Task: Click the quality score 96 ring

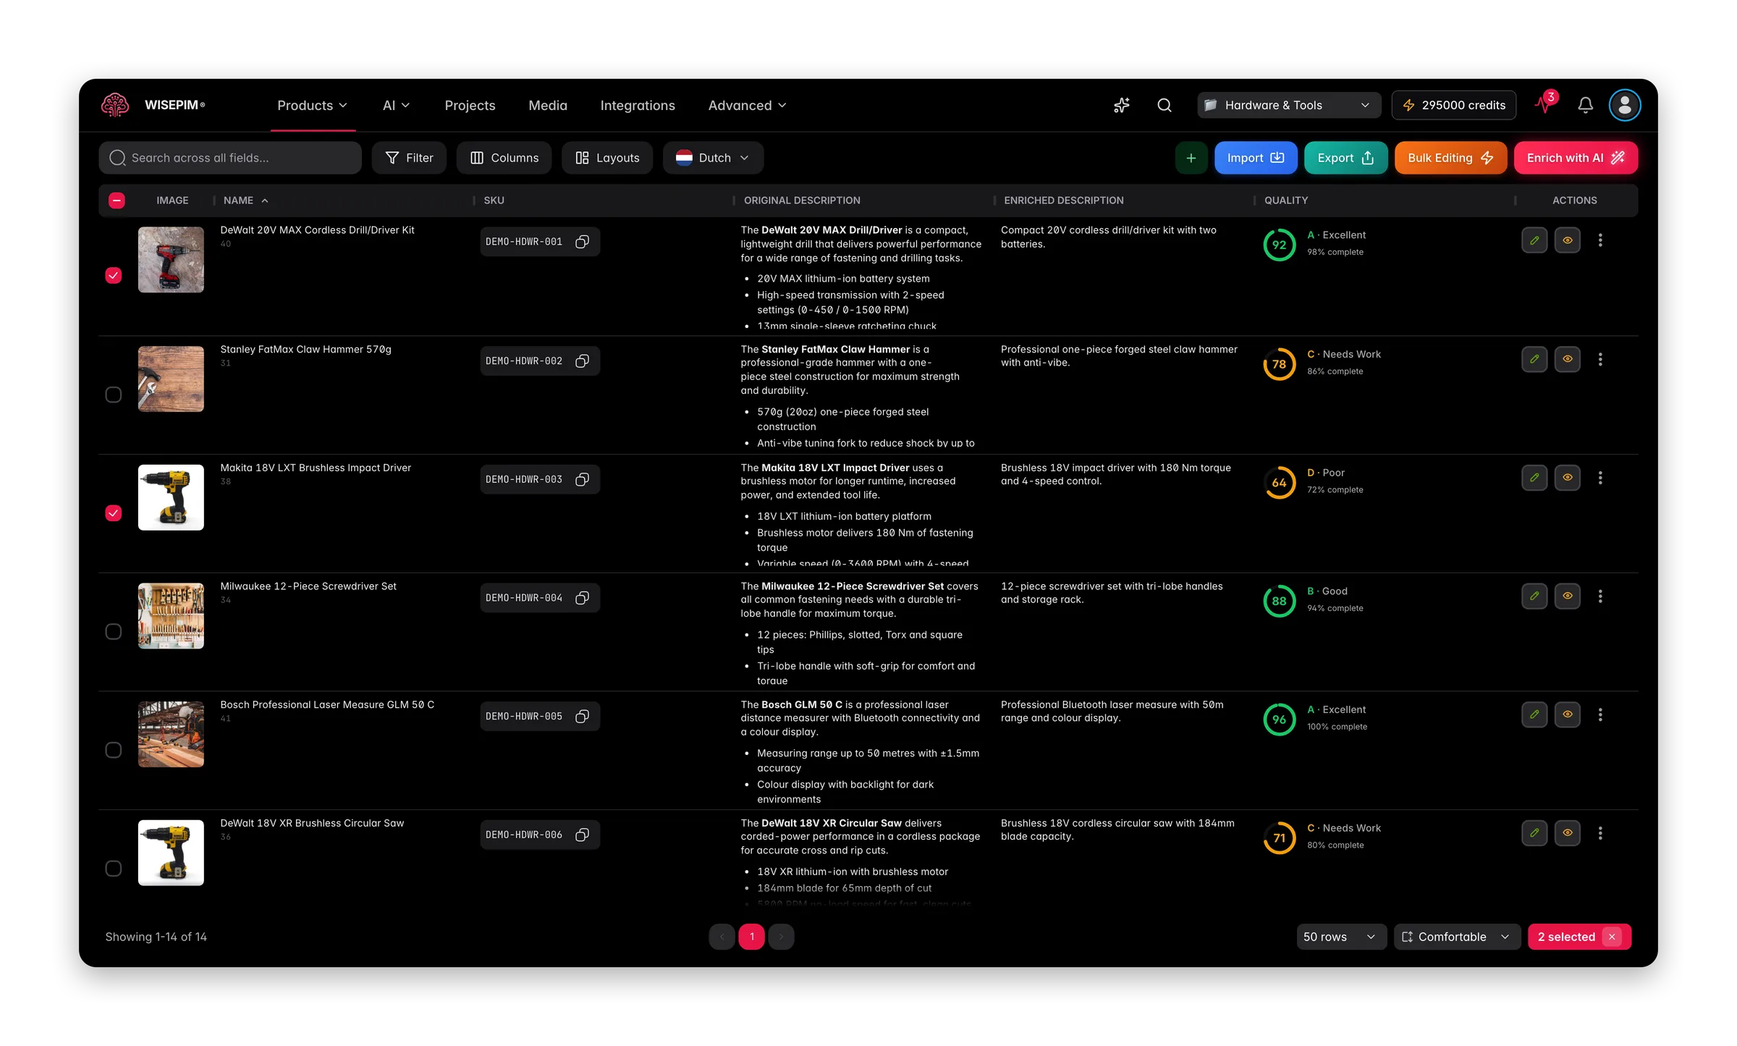Action: [x=1279, y=720]
